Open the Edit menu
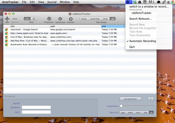Screen dimensions: 175x123 [x=32, y=2]
